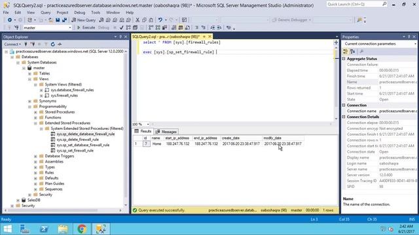The height and width of the screenshot is (235, 419).
Task: Select Results to File output mode
Action: tap(188, 27)
